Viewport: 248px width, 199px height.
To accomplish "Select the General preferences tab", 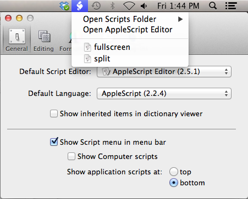I will 16,40.
